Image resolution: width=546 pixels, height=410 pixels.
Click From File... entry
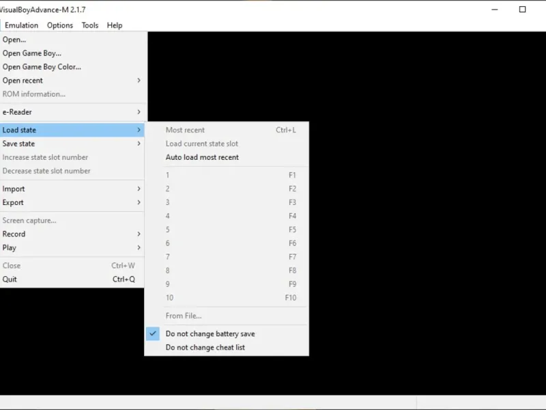[227, 316]
